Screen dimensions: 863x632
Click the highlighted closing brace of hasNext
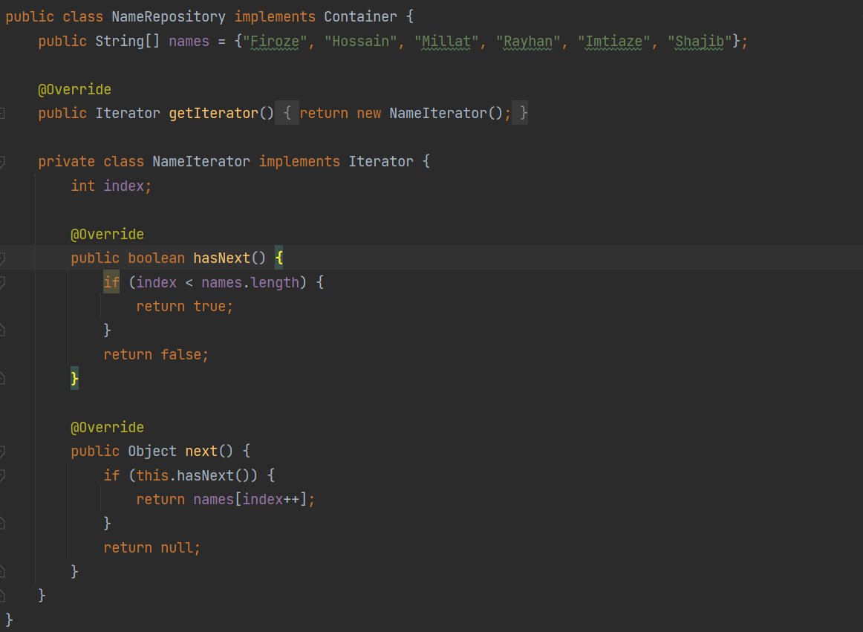(75, 378)
